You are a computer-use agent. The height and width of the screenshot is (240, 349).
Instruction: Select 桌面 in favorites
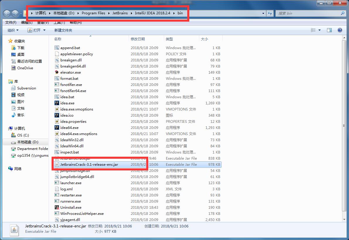[21, 54]
